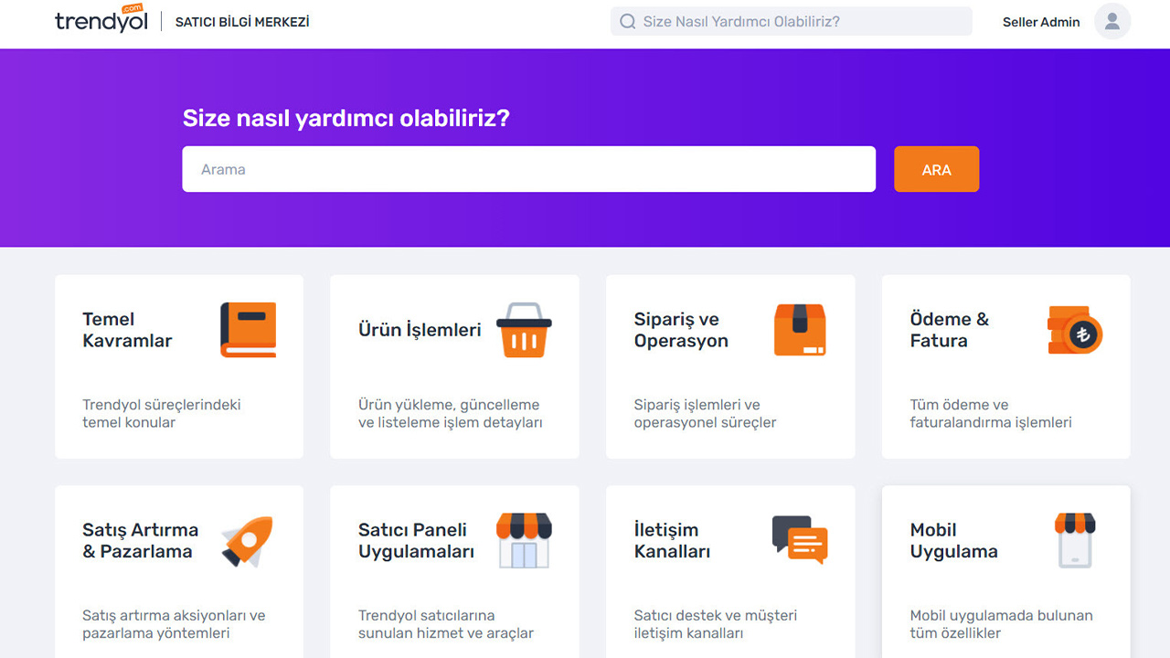Open the Sipariş ve Operasyon title
This screenshot has width=1170, height=658.
681,330
